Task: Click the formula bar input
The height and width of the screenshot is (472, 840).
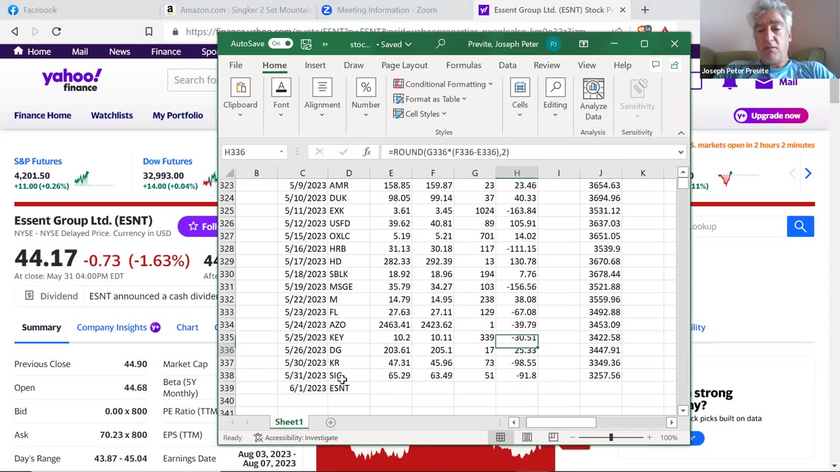Action: tap(528, 152)
